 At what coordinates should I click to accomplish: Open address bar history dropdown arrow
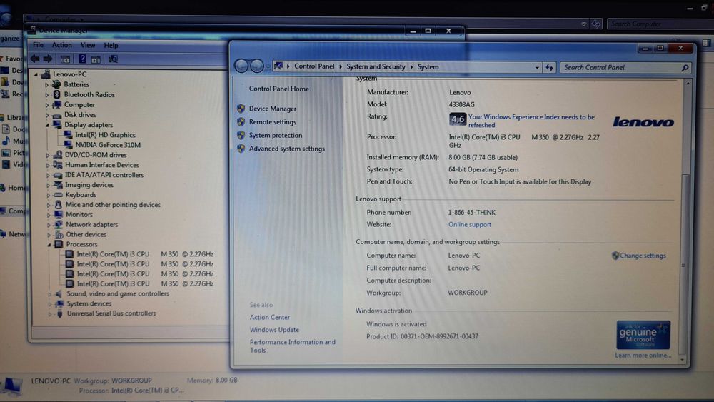point(537,67)
